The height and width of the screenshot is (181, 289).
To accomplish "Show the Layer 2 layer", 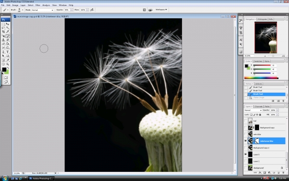I will point(245,161).
